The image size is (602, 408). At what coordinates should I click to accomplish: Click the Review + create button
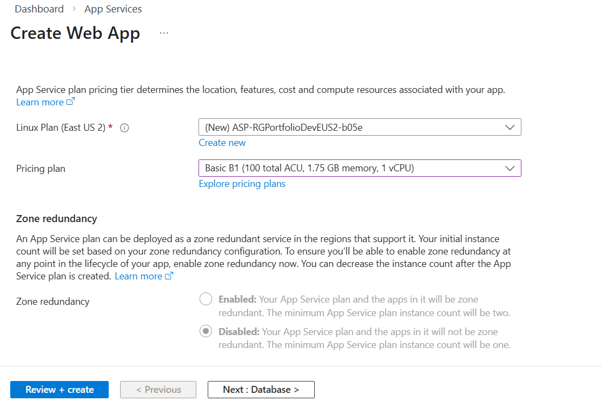[59, 390]
